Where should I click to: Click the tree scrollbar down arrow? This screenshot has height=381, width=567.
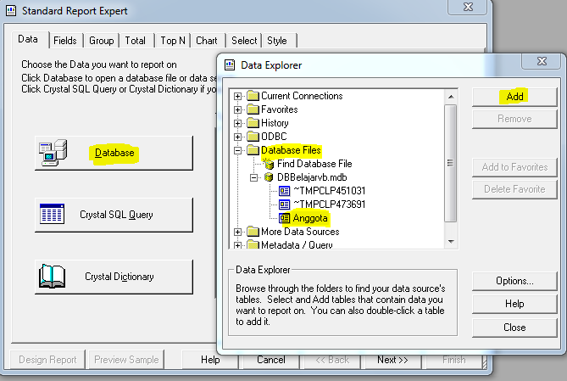click(451, 242)
